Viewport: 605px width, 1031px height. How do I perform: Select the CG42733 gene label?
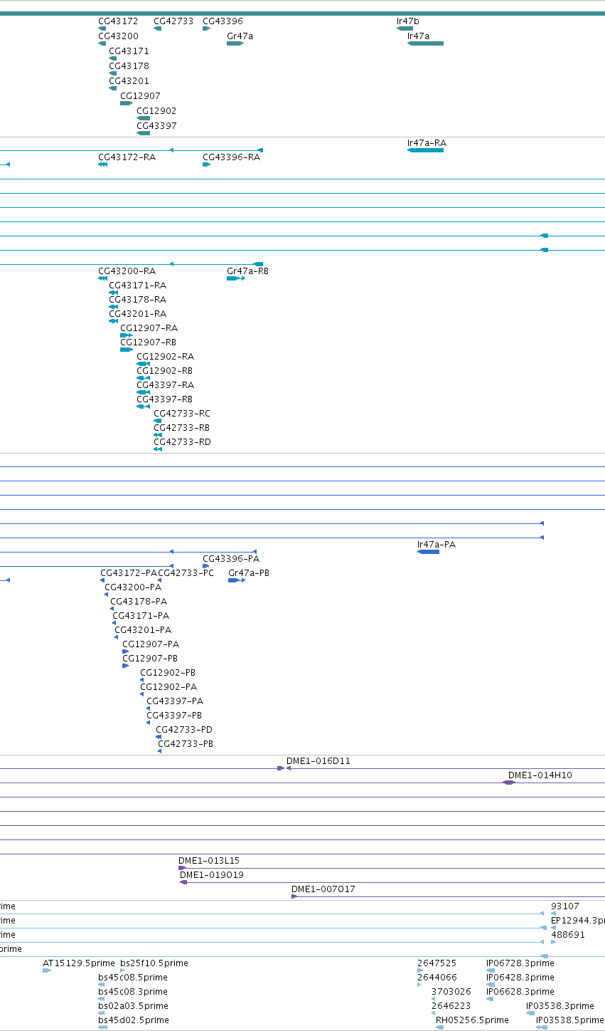(173, 21)
